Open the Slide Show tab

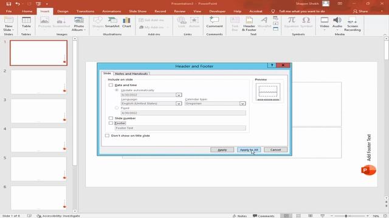138,12
